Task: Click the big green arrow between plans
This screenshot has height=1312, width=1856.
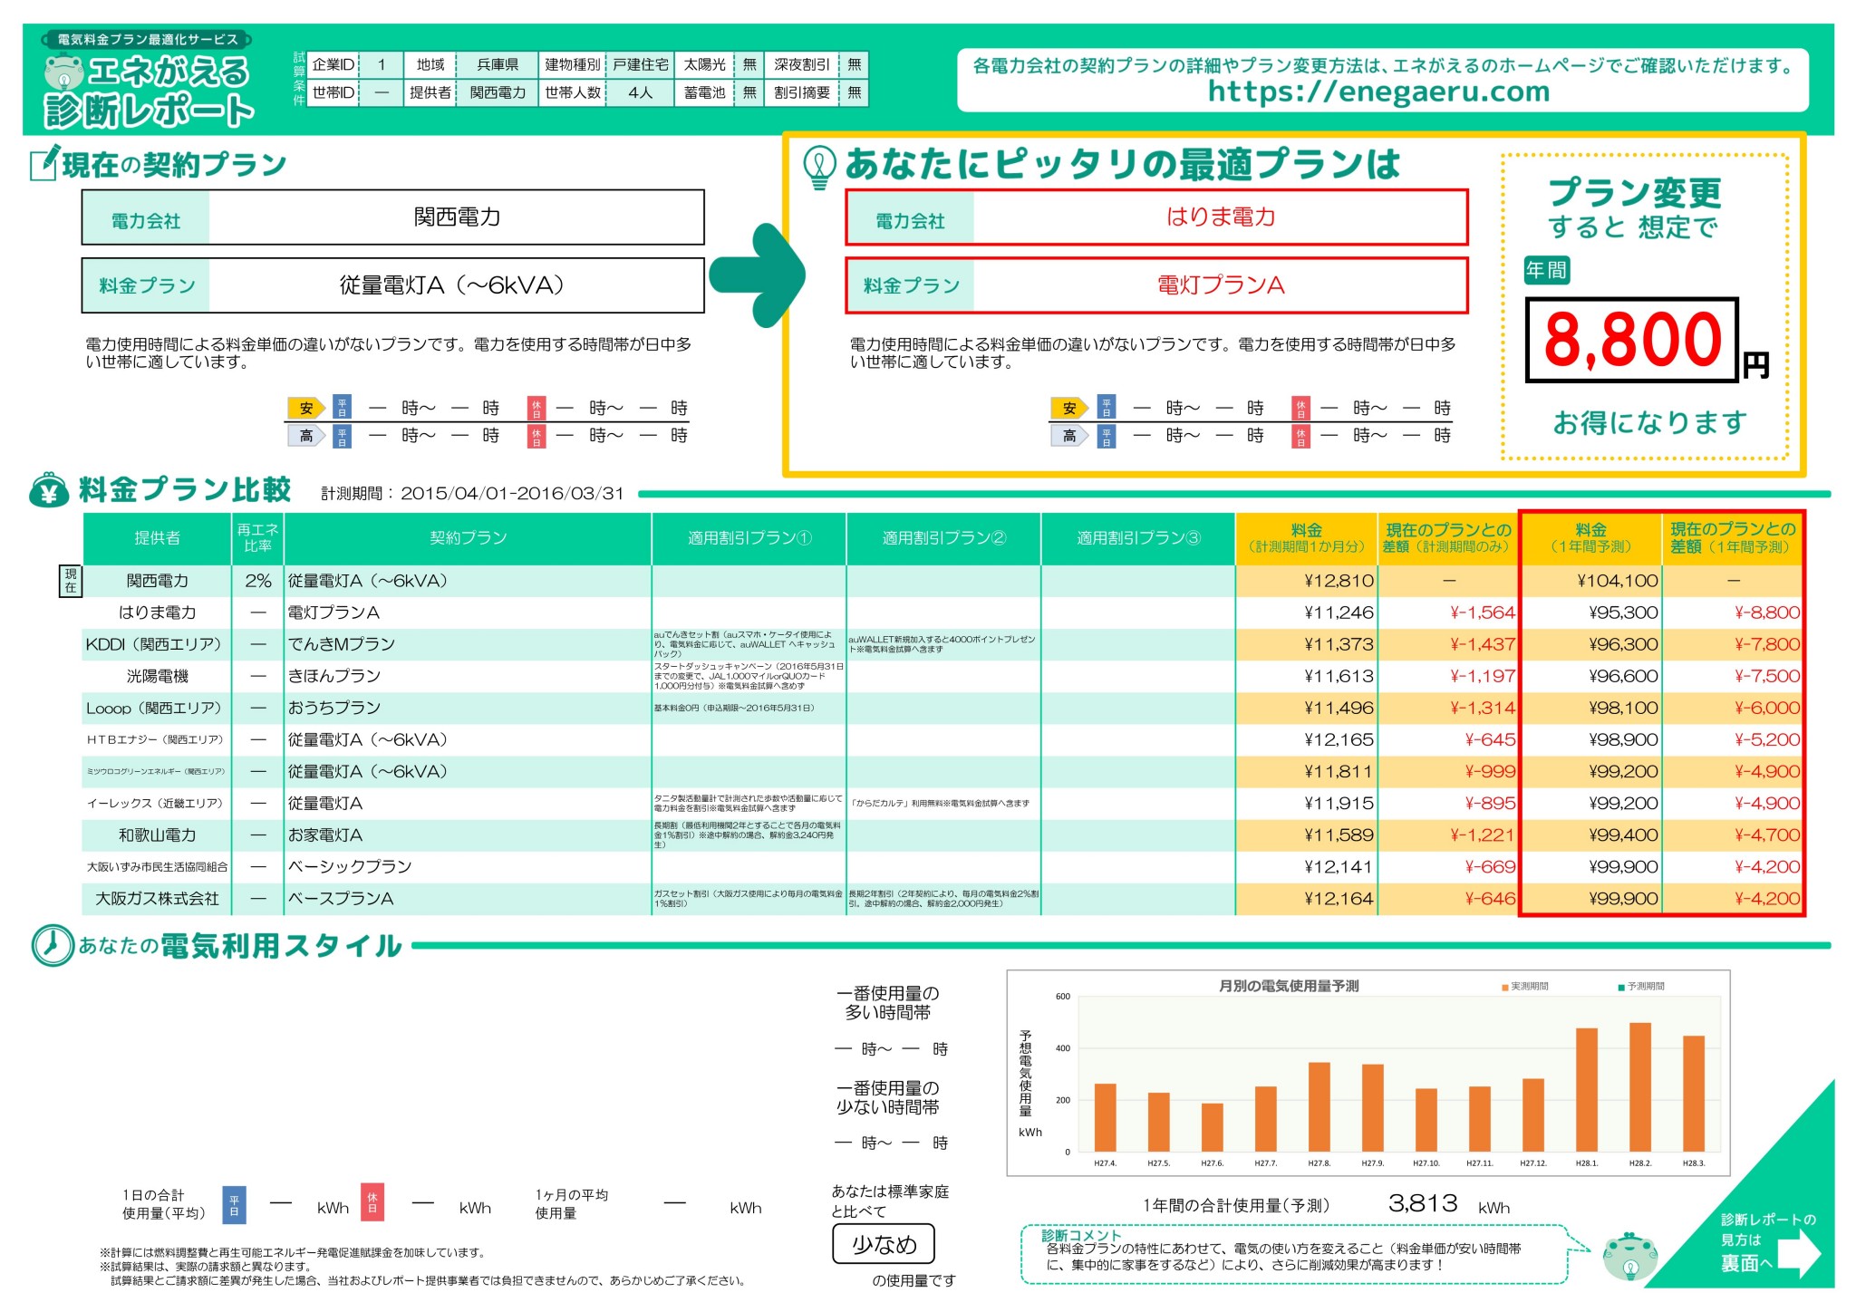Action: click(758, 275)
